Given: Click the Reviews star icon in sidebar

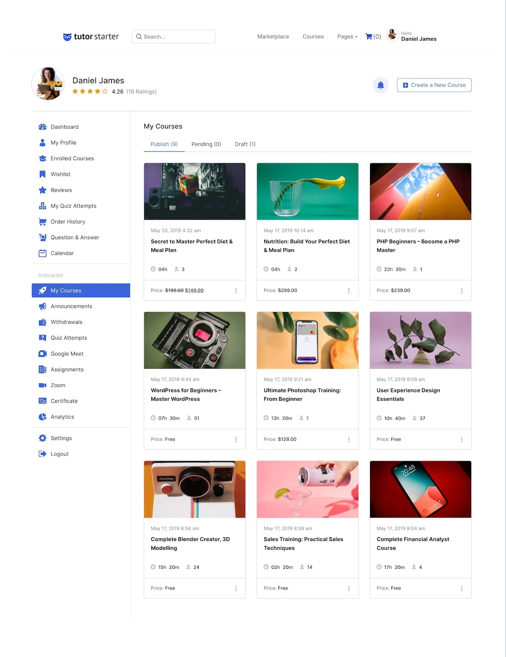Looking at the screenshot, I should click(x=42, y=190).
